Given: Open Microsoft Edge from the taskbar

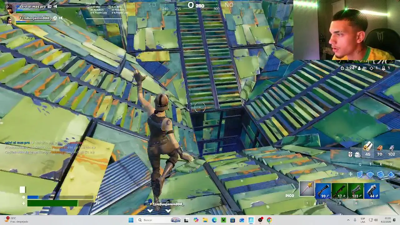Looking at the screenshot, I should pyautogui.click(x=214, y=220).
